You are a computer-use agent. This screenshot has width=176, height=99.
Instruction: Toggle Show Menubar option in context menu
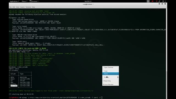point(111,84)
